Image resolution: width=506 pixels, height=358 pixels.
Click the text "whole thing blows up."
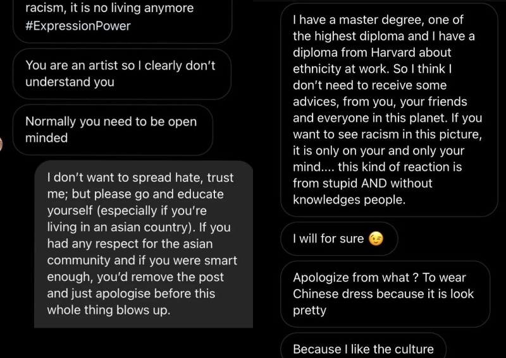tap(109, 310)
